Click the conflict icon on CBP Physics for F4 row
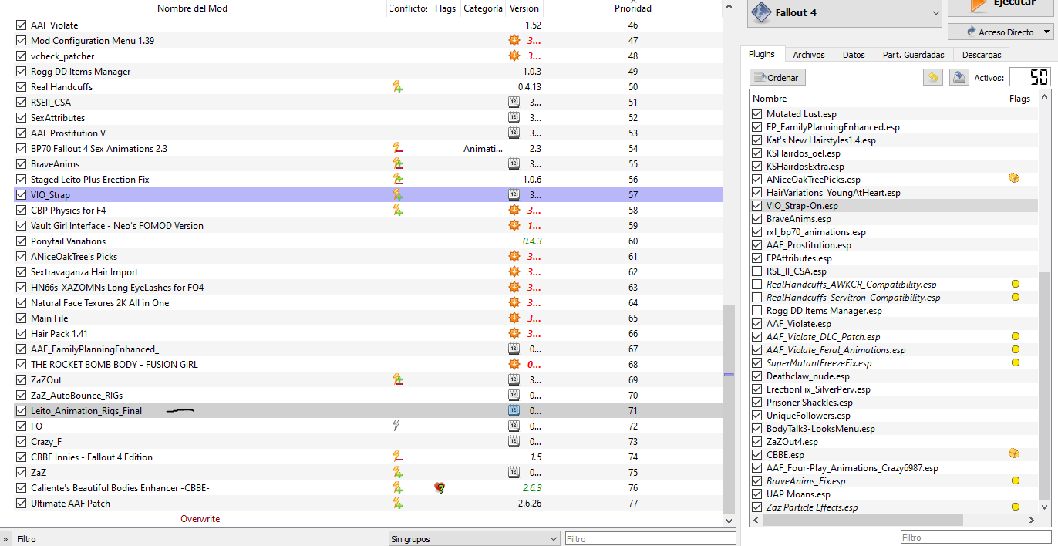The width and height of the screenshot is (1058, 546). (x=397, y=211)
